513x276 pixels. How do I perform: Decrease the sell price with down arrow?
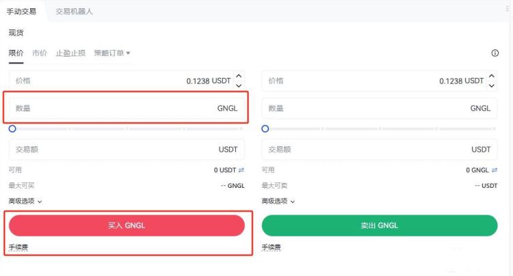492,85
